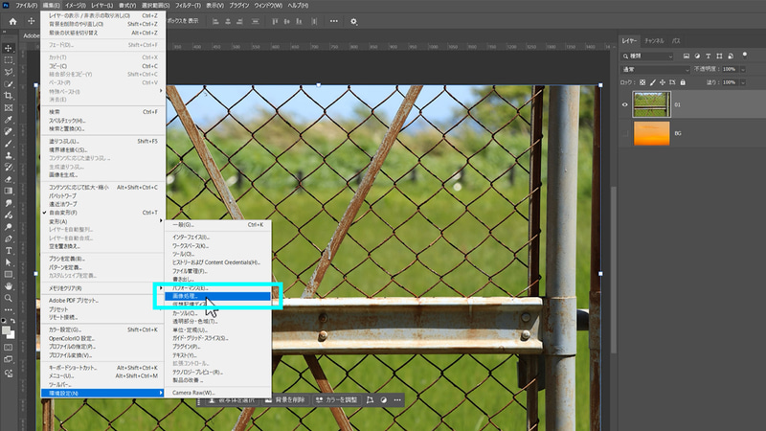
Task: Select the Eyedropper tool
Action: pos(9,120)
